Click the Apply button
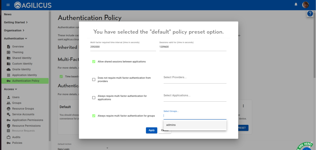Viewport: 316px width, 150px height. point(152,130)
